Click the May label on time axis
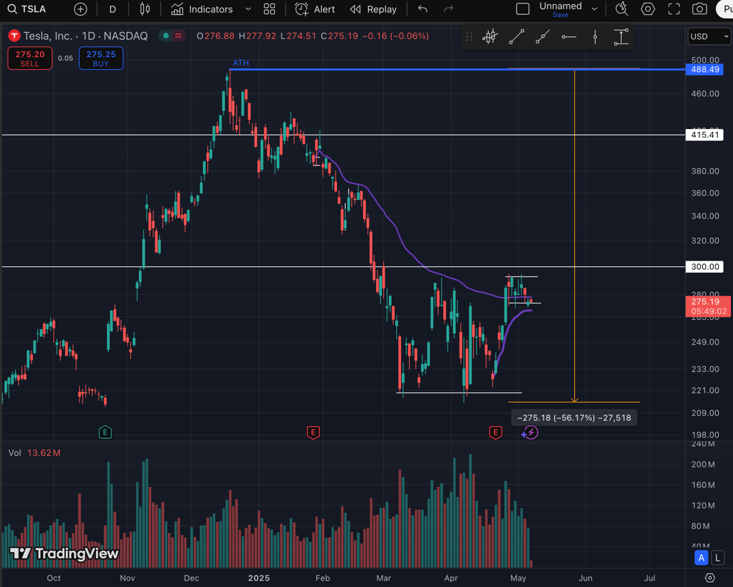 pyautogui.click(x=518, y=578)
